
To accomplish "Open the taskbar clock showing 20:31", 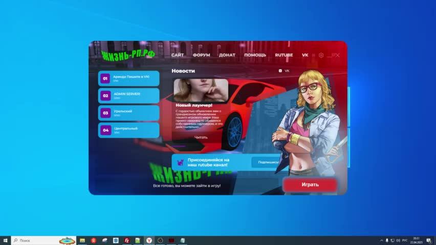I will pyautogui.click(x=416, y=240).
